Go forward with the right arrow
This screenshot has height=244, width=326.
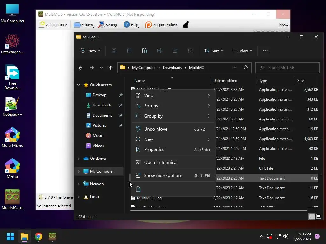click(91, 68)
